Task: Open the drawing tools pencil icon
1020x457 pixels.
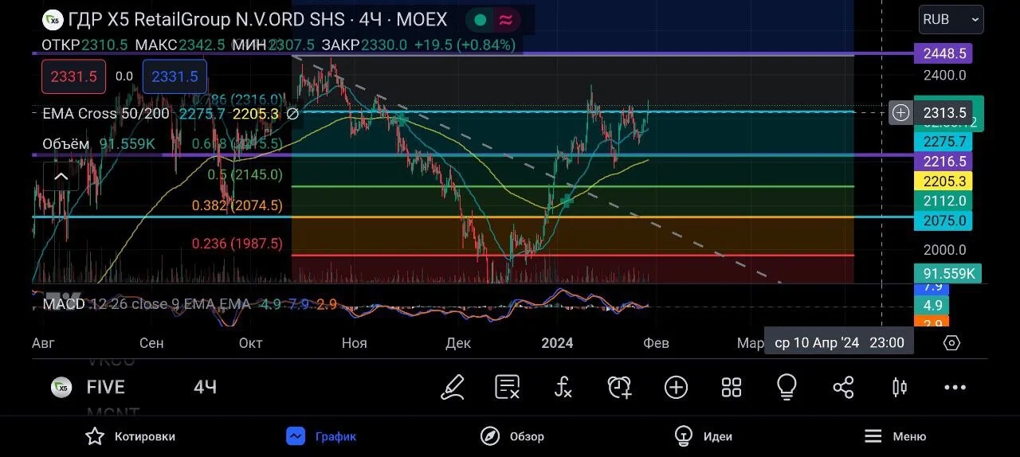Action: [x=453, y=387]
